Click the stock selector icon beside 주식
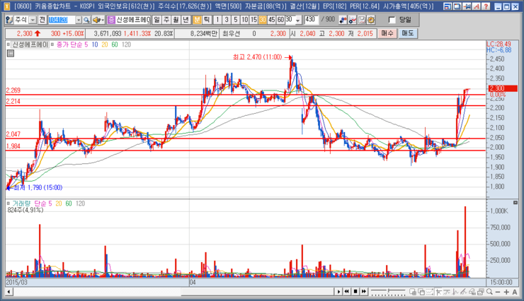The width and height of the screenshot is (524, 301). pyautogui.click(x=9, y=20)
